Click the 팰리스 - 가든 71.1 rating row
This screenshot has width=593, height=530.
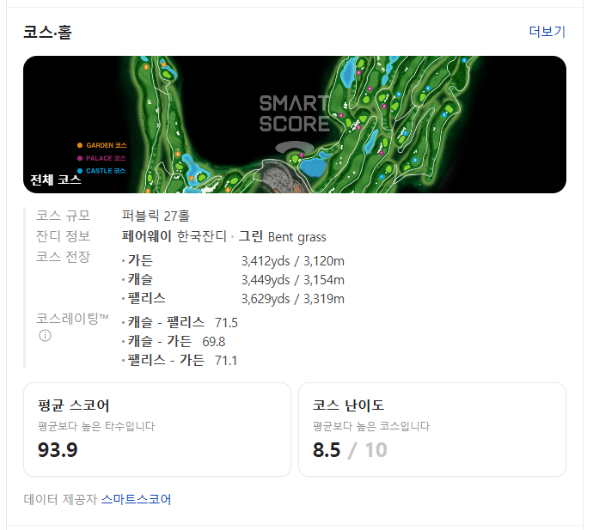(x=180, y=360)
